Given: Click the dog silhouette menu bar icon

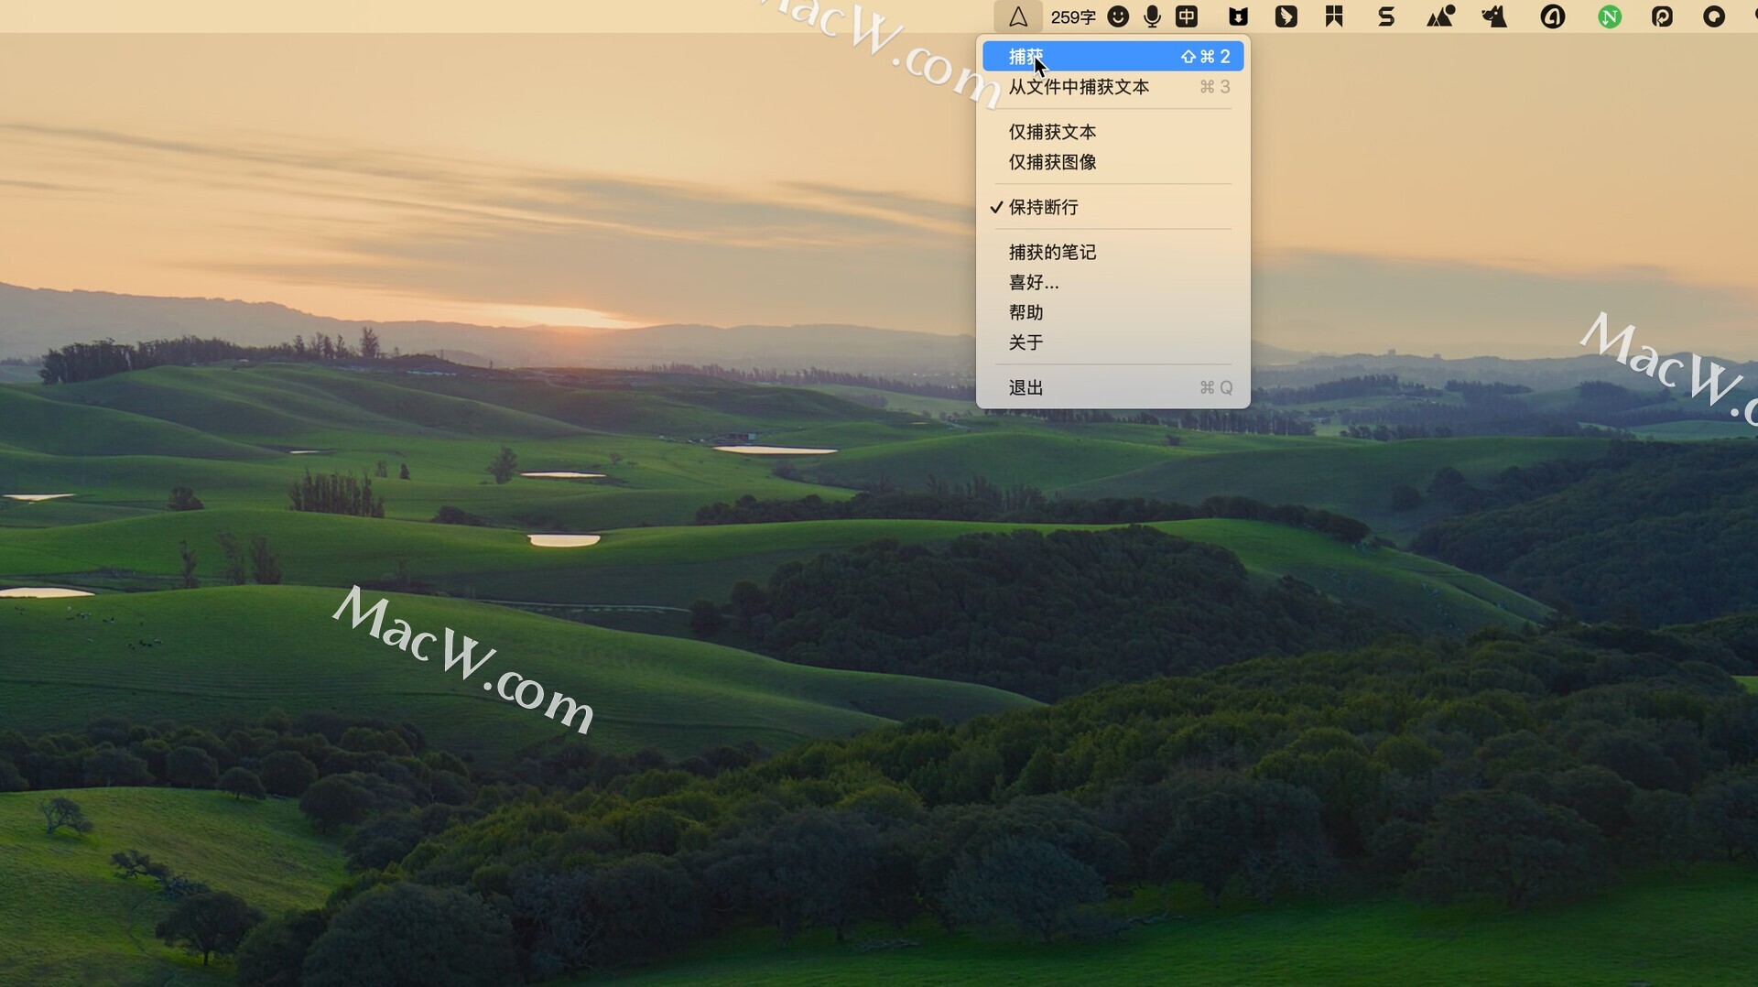Looking at the screenshot, I should click(x=1494, y=16).
